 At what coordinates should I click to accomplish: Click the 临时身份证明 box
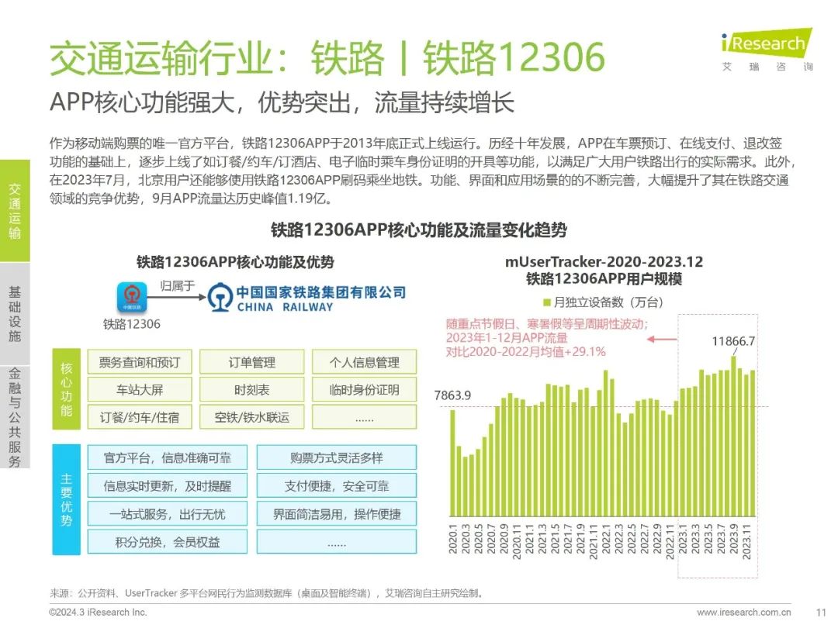(x=365, y=389)
